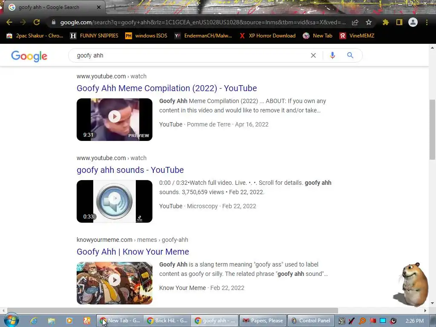This screenshot has width=436, height=327.
Task: Open a new browser tab with plus
Action: point(115,7)
